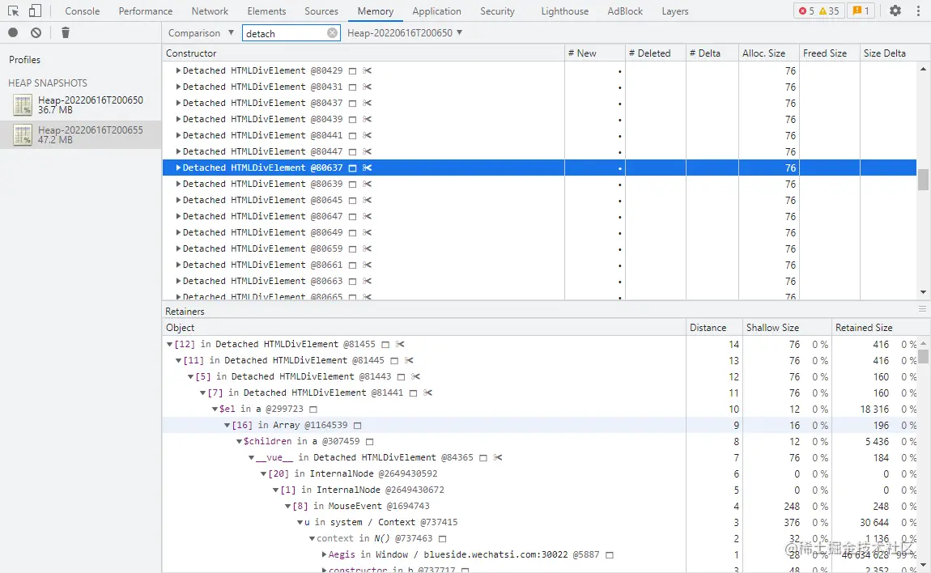Click the scissors icon for retainer @81443
The height and width of the screenshot is (573, 931).
coord(415,377)
